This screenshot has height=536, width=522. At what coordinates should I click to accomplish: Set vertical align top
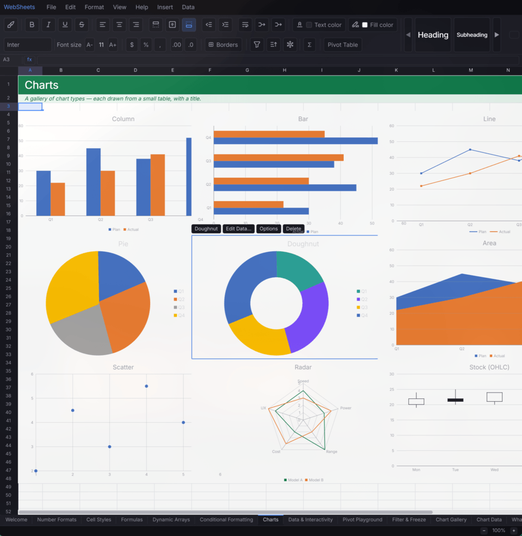pos(156,24)
